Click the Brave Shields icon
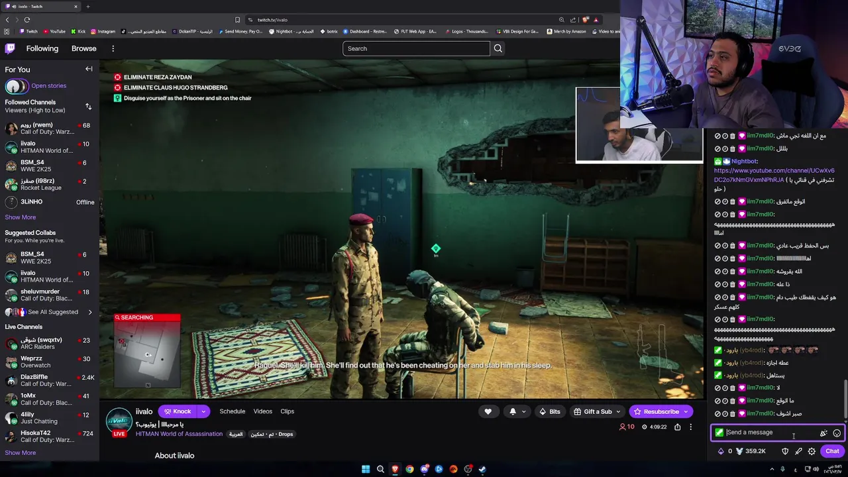 coord(586,20)
